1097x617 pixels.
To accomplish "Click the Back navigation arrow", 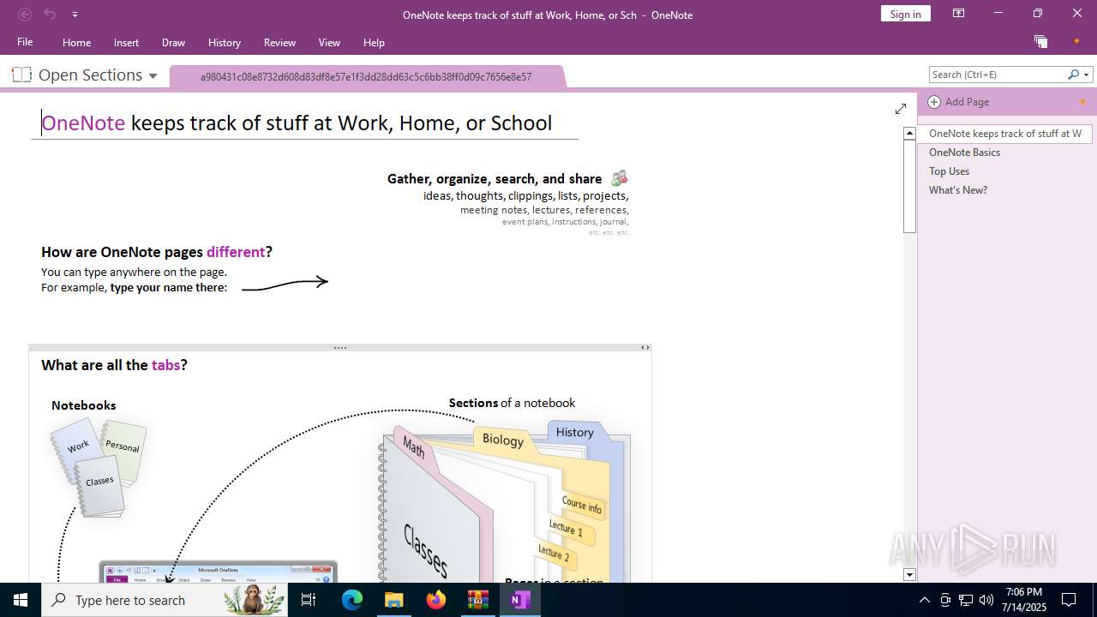I will click(25, 15).
